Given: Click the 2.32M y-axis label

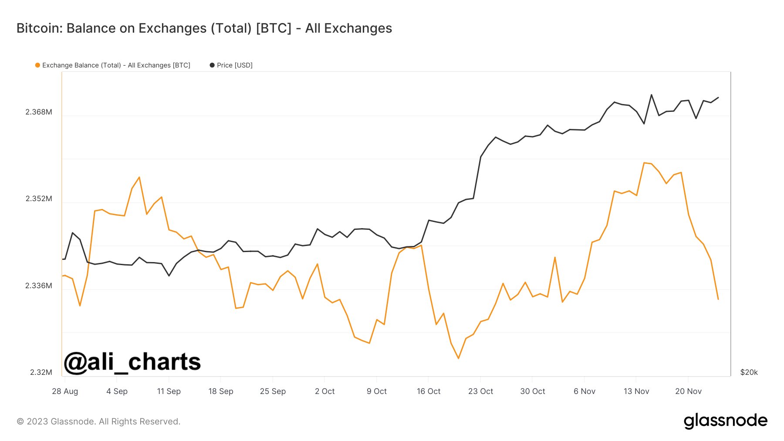Looking at the screenshot, I should point(41,372).
